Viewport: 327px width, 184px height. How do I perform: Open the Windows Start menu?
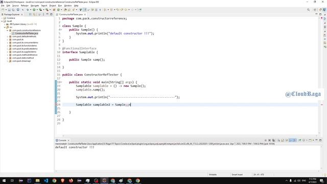4,180
